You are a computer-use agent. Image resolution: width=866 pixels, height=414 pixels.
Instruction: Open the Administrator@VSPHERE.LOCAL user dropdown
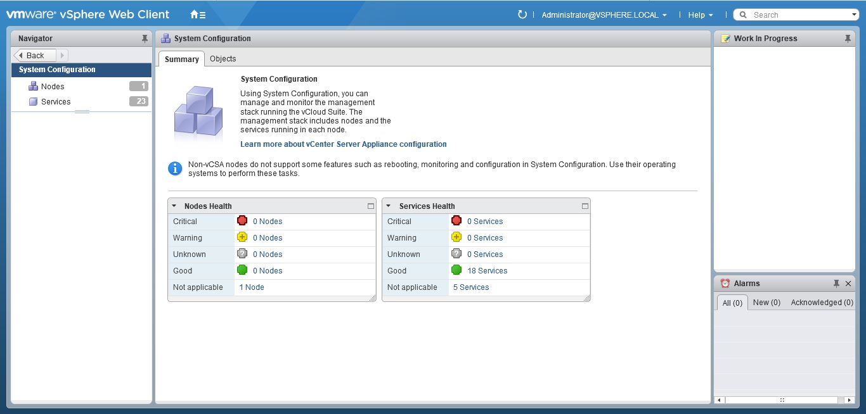(604, 15)
